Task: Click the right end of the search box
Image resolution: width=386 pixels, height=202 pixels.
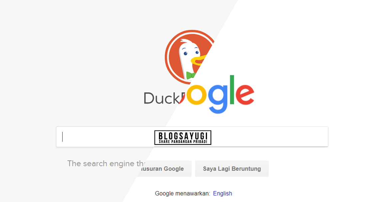Action: click(x=320, y=137)
